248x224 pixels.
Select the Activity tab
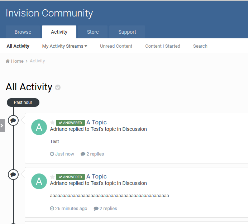tap(59, 32)
